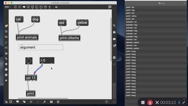
Task: Click the 'cat' message box
Action: [19, 19]
